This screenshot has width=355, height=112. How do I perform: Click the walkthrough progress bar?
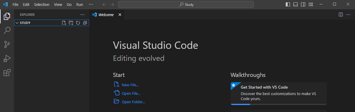[x=279, y=104]
